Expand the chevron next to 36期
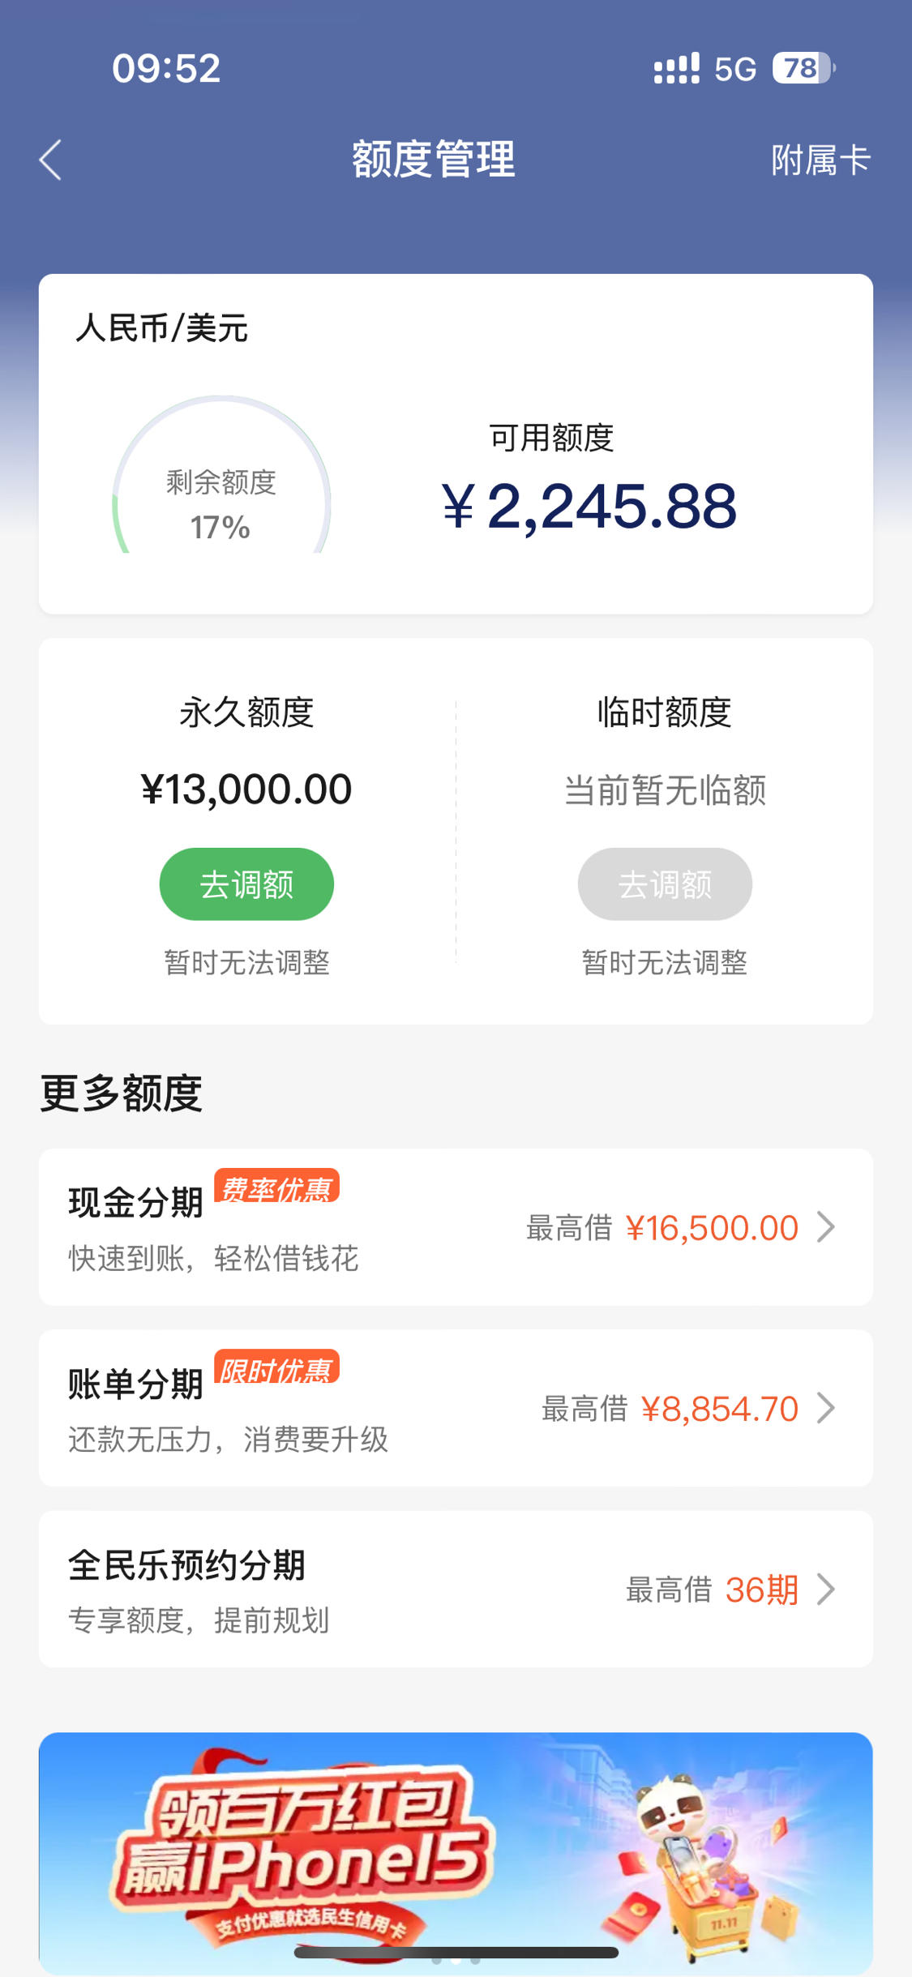912x1977 pixels. 825,1589
